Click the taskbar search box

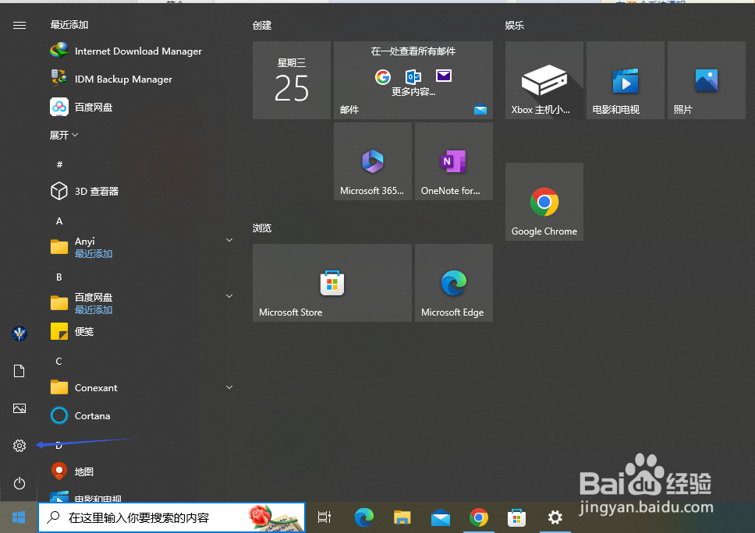pos(172,517)
